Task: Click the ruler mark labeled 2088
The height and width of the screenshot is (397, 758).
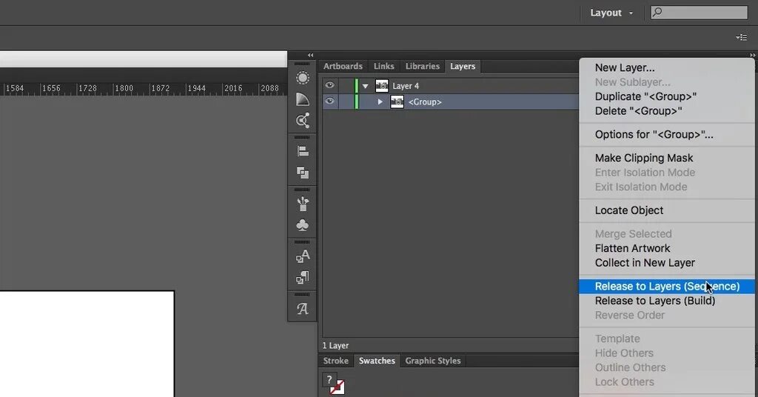Action: tap(269, 88)
